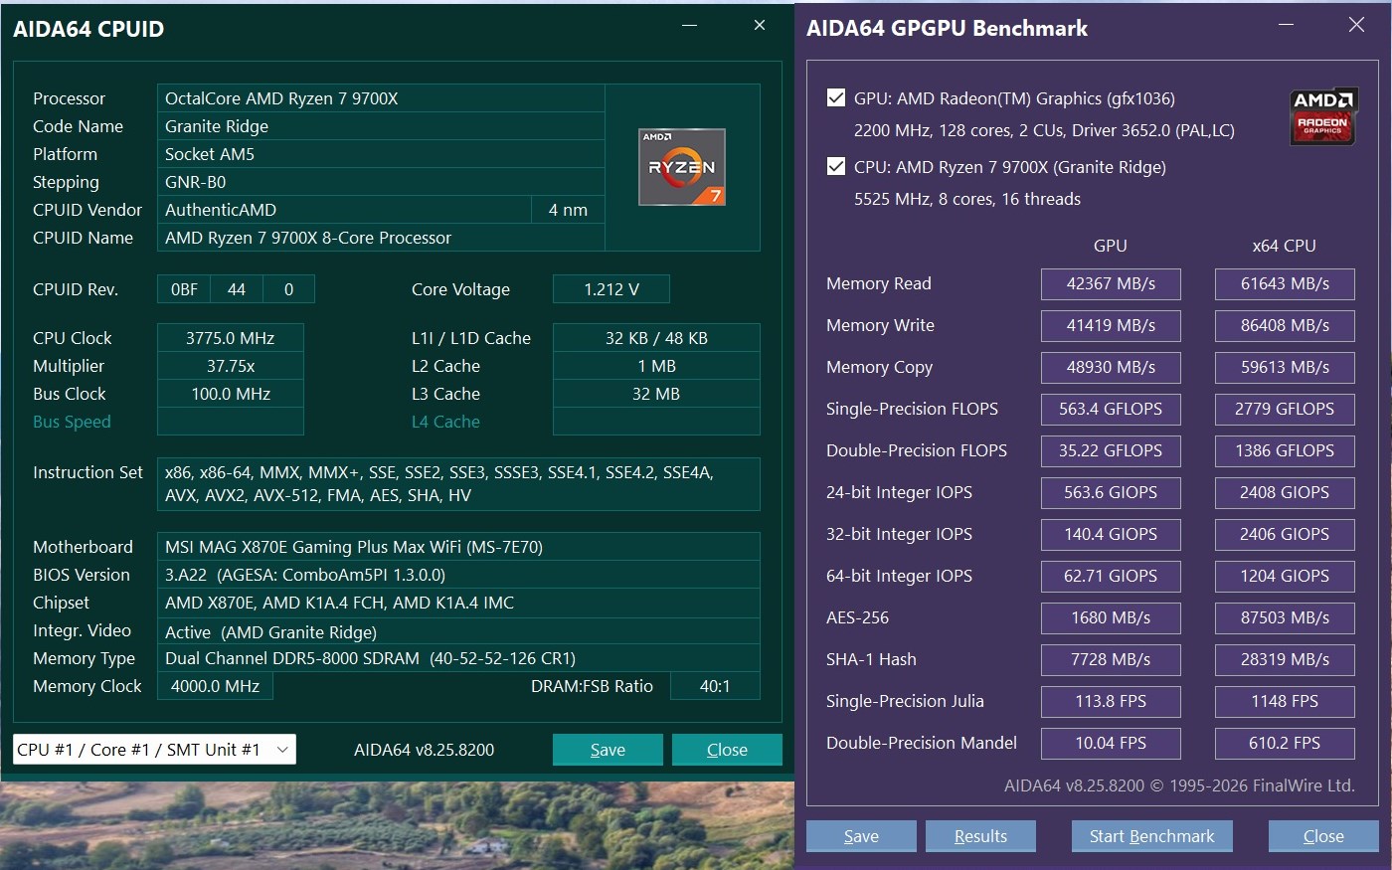Open the CPU #1 / Core #1 selector dropdown

pyautogui.click(x=154, y=750)
